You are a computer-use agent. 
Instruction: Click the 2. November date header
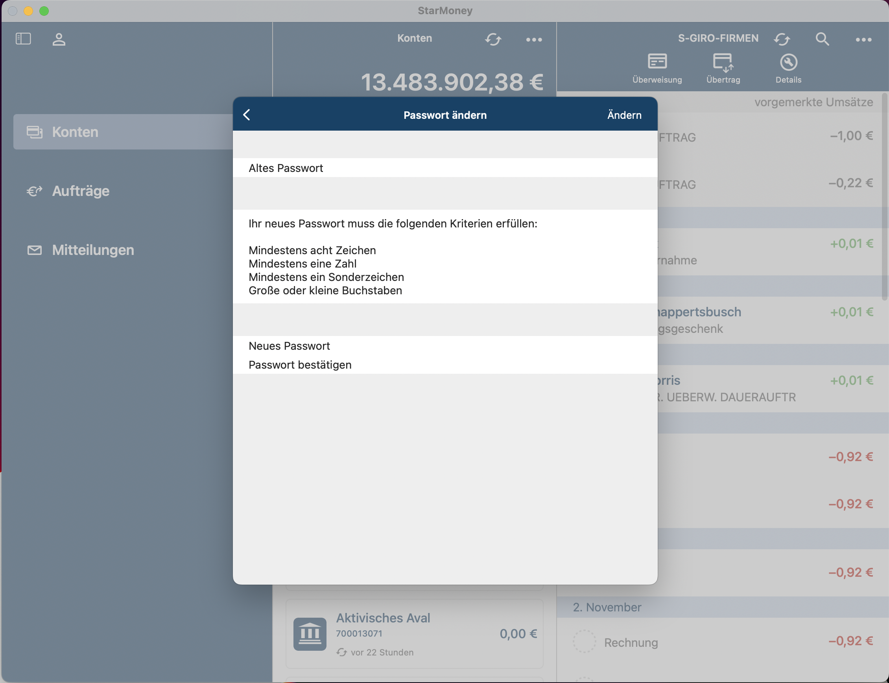(722, 607)
